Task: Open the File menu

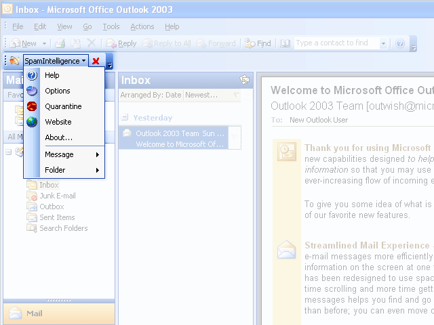Action: (18, 26)
